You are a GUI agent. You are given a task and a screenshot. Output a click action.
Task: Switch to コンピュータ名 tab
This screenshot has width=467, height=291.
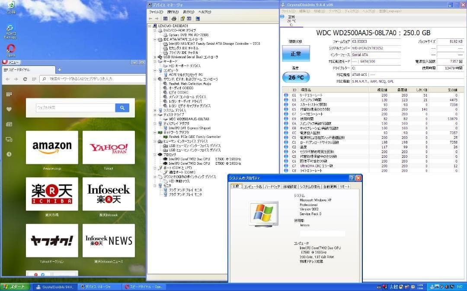(253, 187)
